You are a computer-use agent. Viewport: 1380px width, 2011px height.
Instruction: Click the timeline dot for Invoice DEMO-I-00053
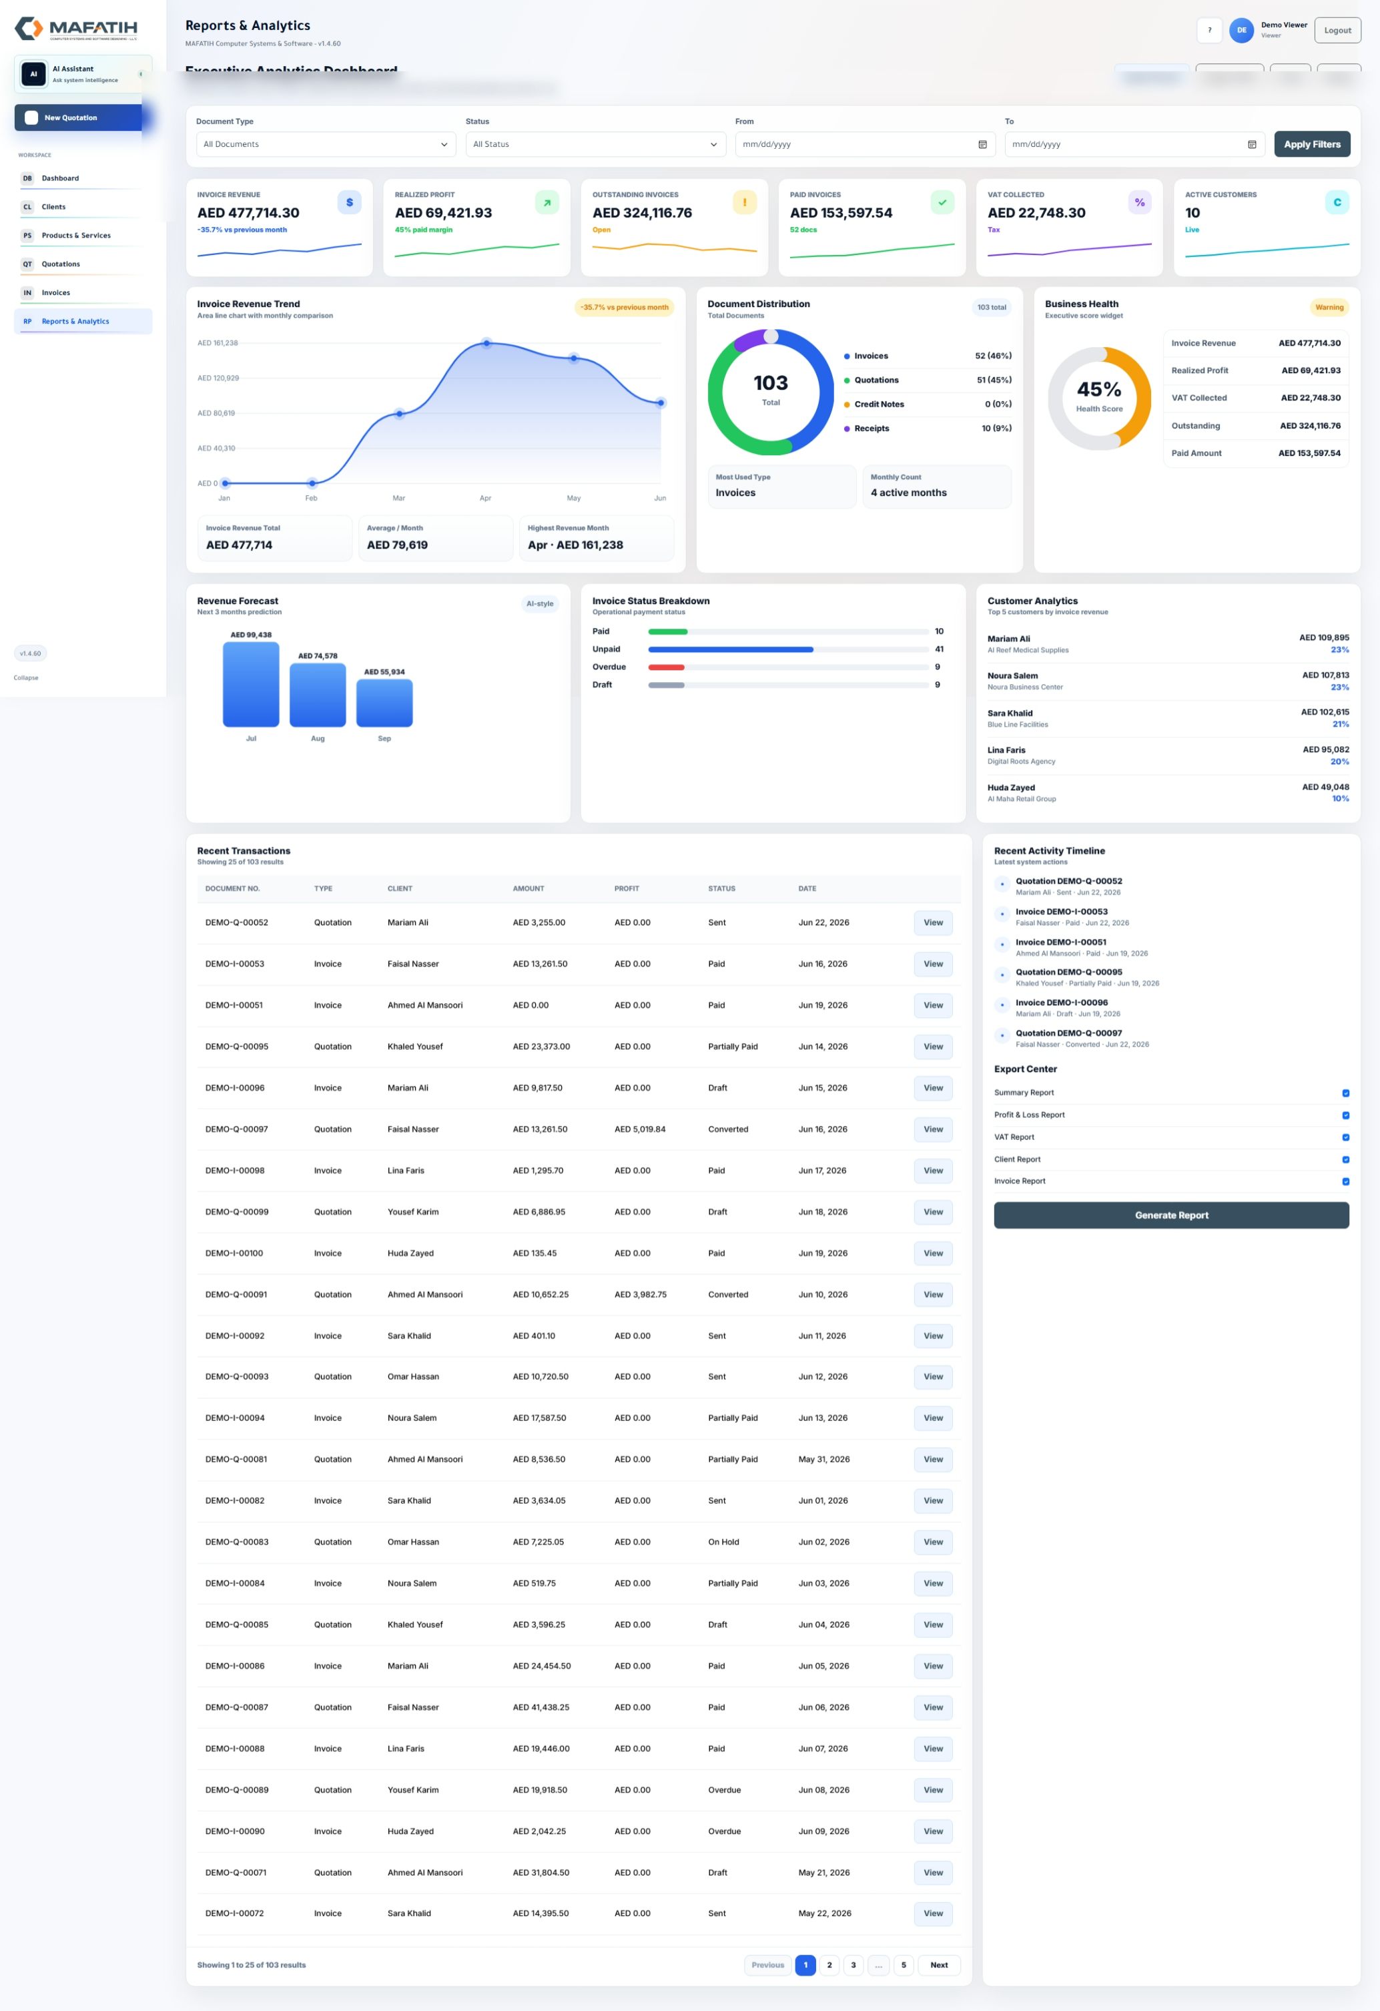pos(1002,914)
